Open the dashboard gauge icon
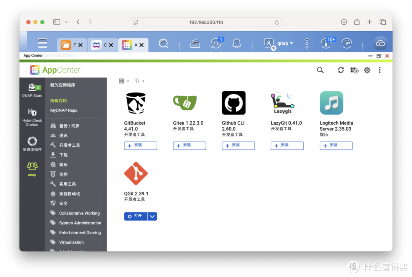Image resolution: width=412 pixels, height=277 pixels. 346,43
